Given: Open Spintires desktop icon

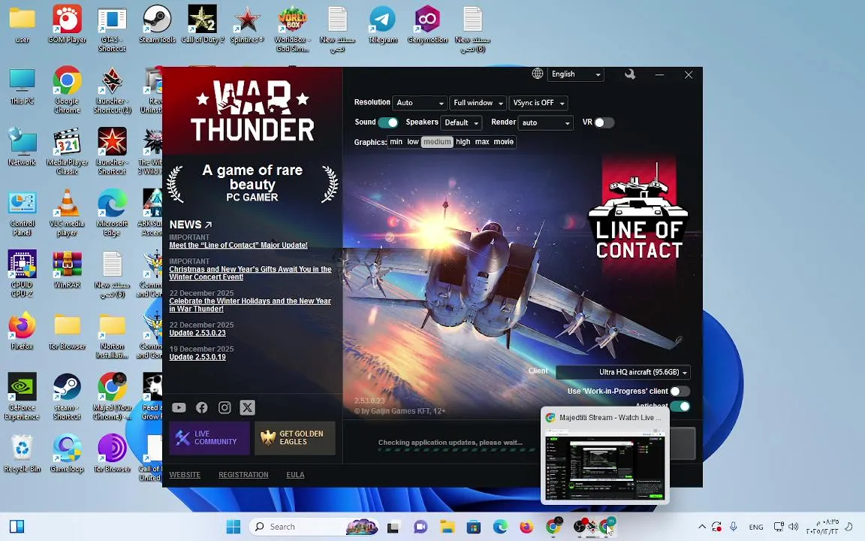Looking at the screenshot, I should (247, 25).
